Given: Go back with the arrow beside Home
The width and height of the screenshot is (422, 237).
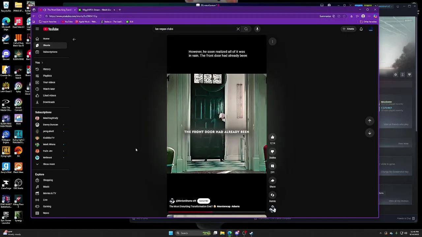Looking at the screenshot, I should [74, 39].
